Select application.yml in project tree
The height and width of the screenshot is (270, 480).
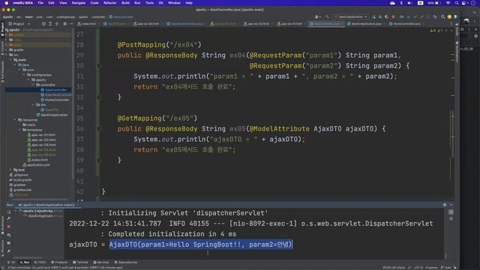point(37,165)
